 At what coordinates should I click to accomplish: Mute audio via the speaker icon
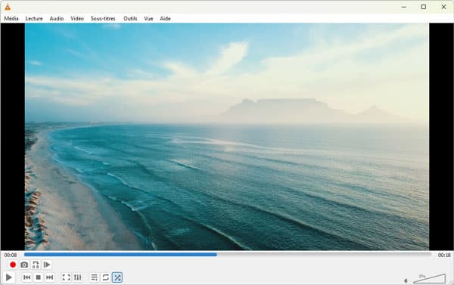(x=406, y=280)
